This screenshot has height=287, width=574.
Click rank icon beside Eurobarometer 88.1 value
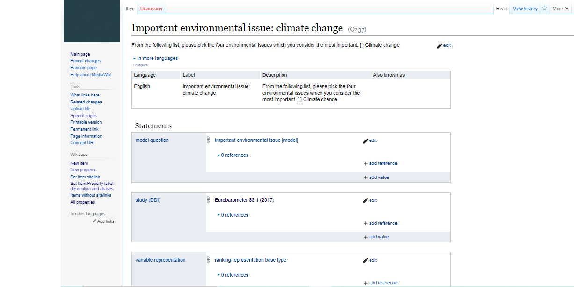click(x=208, y=200)
